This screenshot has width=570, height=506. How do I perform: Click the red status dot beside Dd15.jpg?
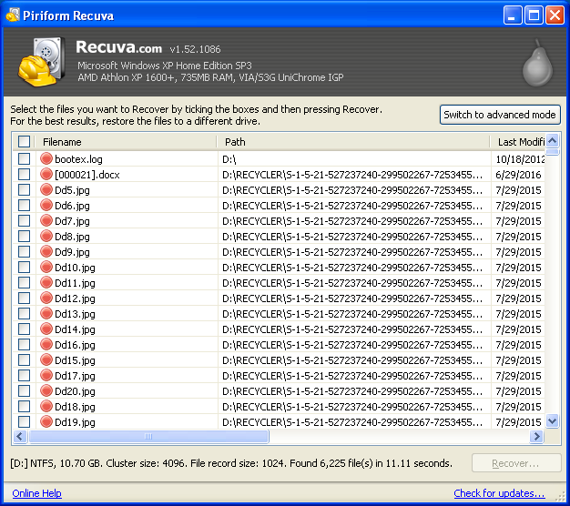pyautogui.click(x=46, y=359)
